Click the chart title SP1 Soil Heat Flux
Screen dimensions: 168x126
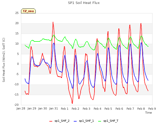point(84,3)
